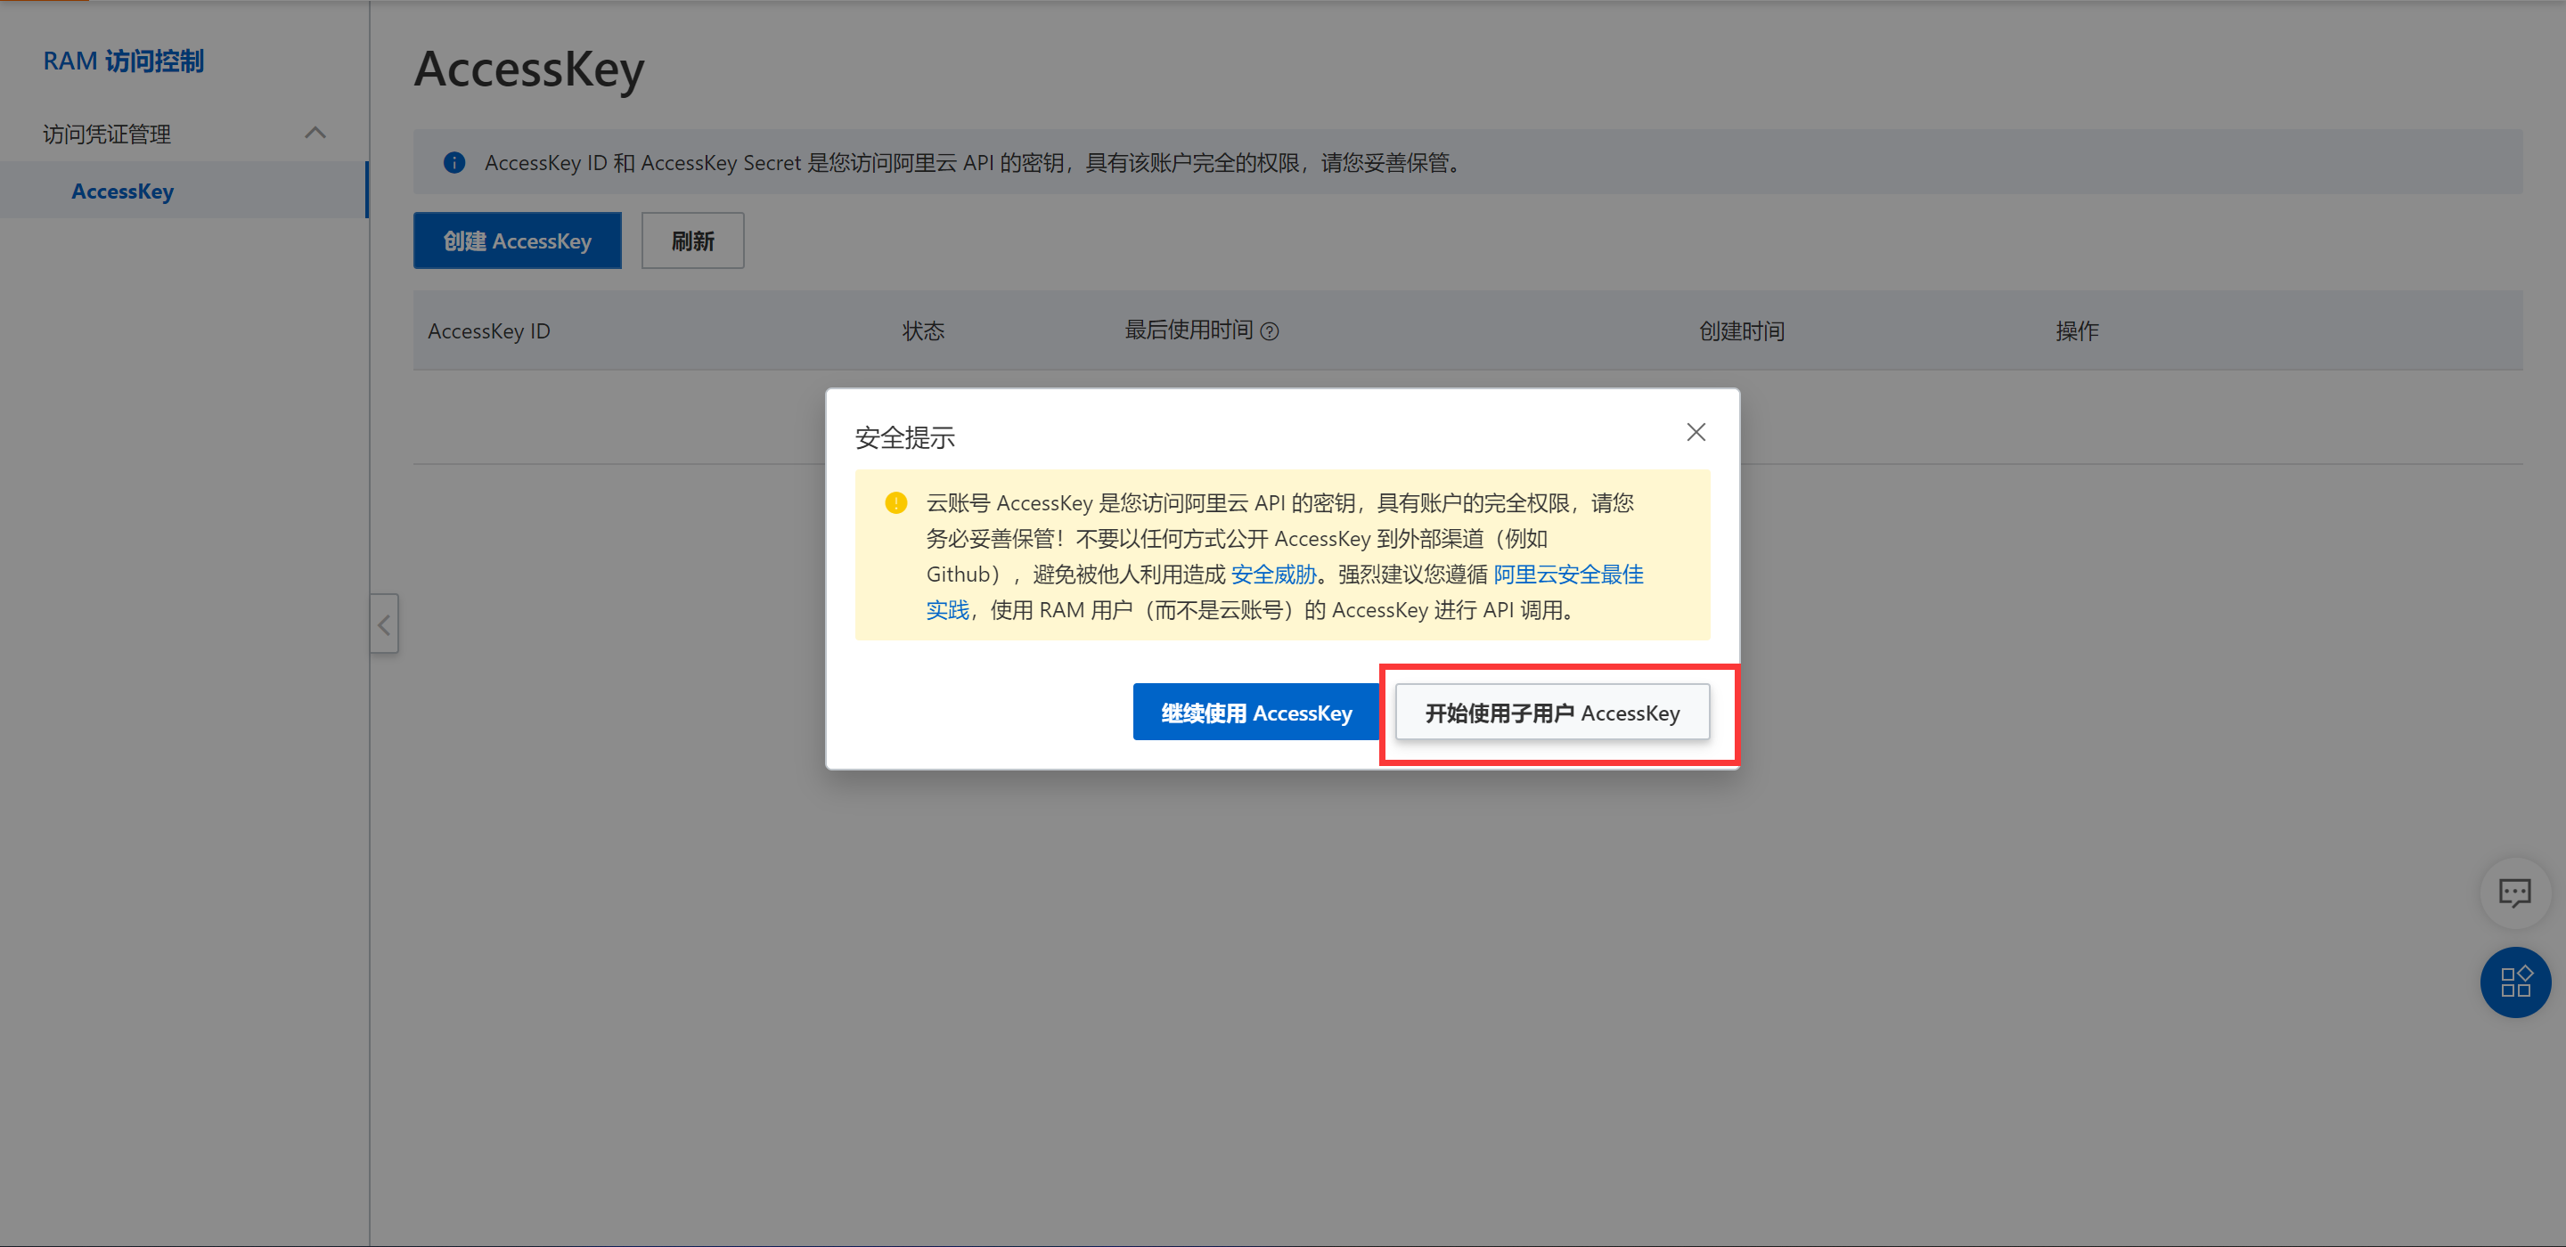The image size is (2566, 1247).
Task: Open the 安全威胁 link
Action: tap(1273, 574)
